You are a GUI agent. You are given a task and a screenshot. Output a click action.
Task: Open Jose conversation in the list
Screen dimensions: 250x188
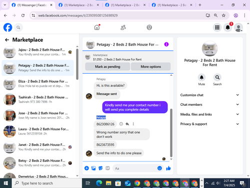point(37,115)
